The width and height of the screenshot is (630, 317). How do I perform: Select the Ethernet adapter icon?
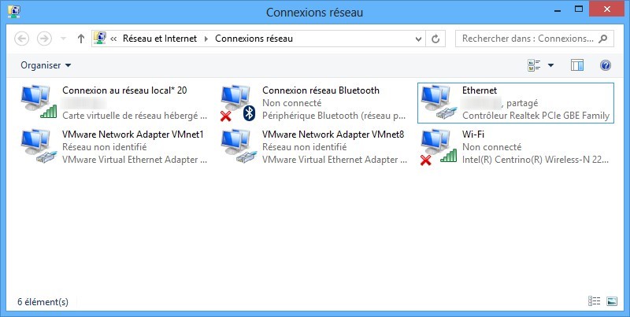pyautogui.click(x=439, y=102)
